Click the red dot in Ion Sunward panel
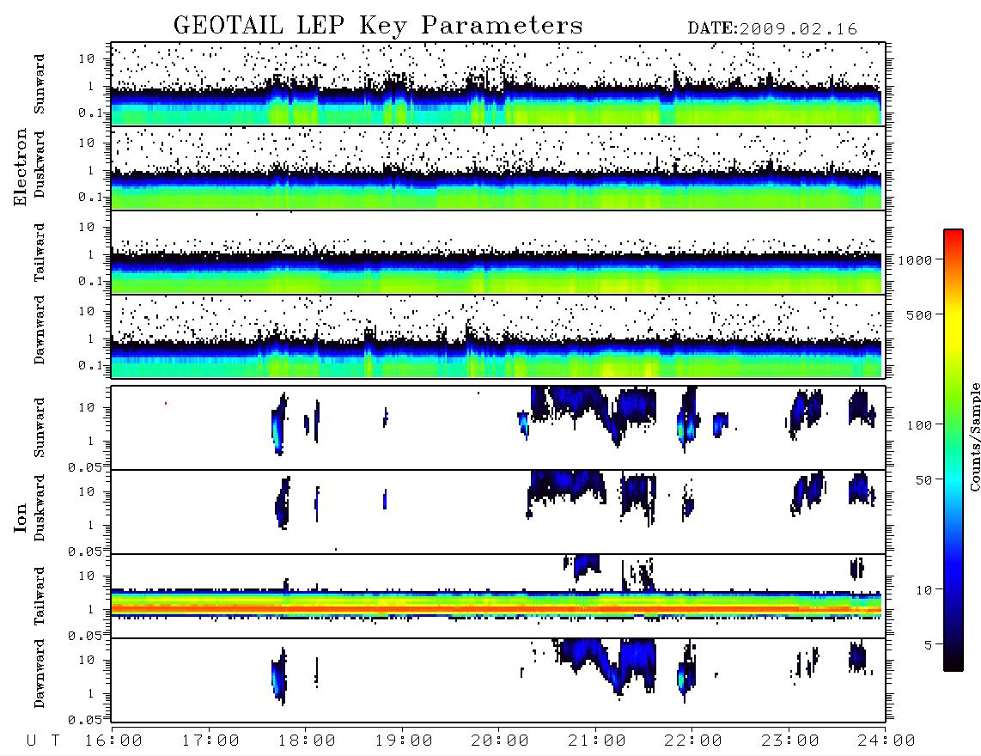Image resolution: width=981 pixels, height=756 pixels. [165, 403]
